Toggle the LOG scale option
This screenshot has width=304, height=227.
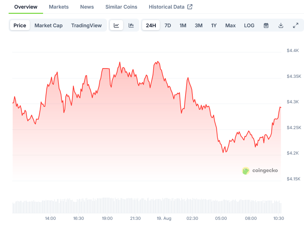point(249,25)
